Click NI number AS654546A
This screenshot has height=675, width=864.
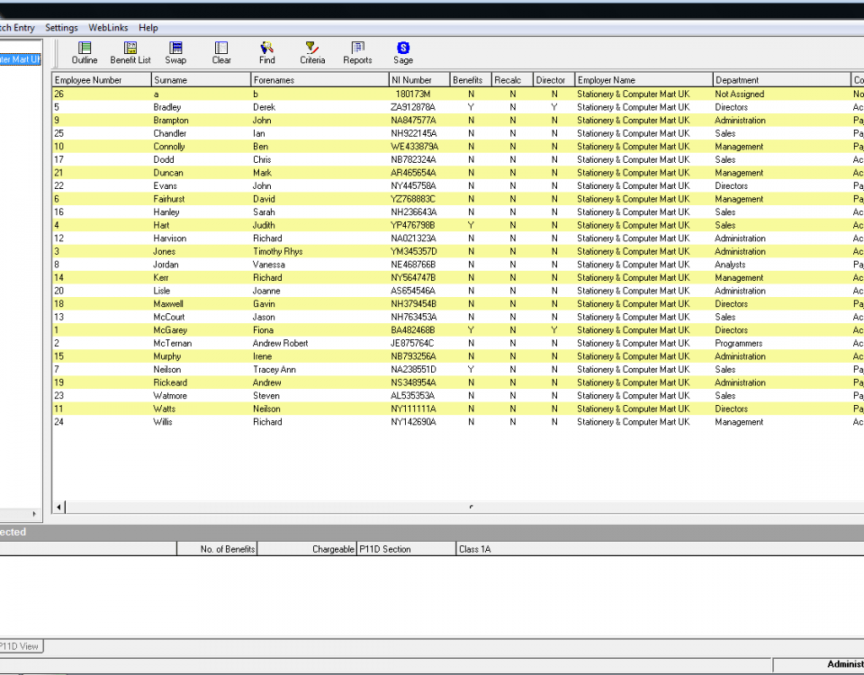point(413,291)
